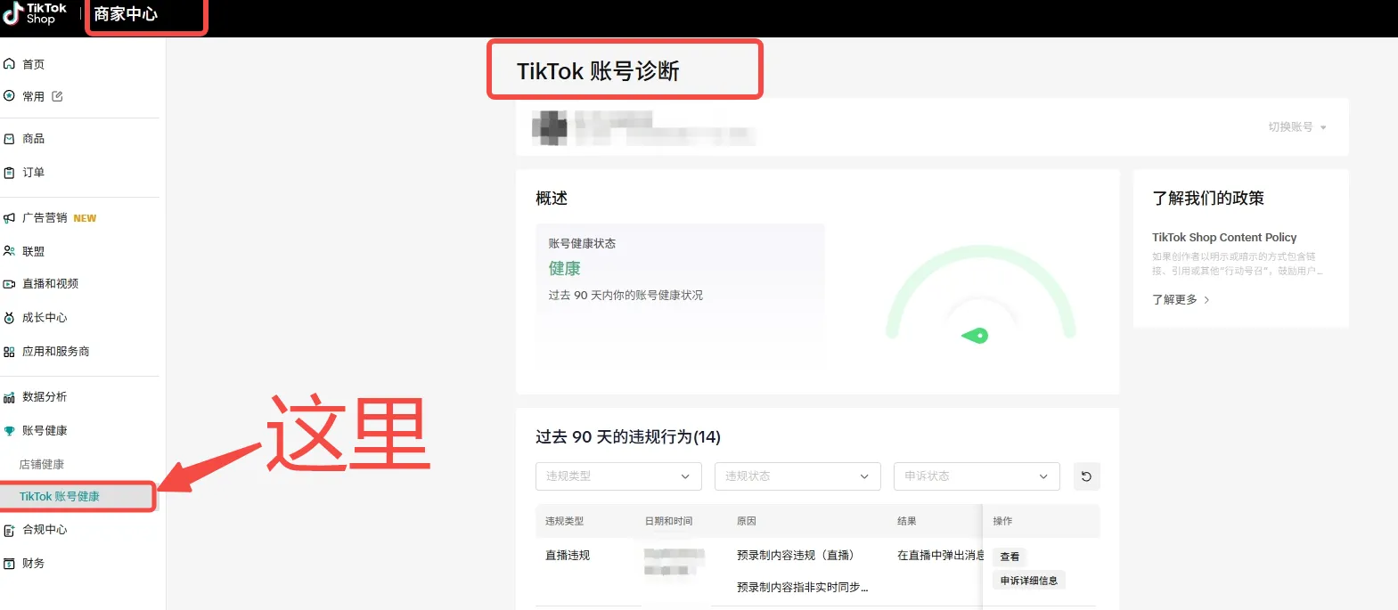Click the 结果 column header

pos(907,521)
